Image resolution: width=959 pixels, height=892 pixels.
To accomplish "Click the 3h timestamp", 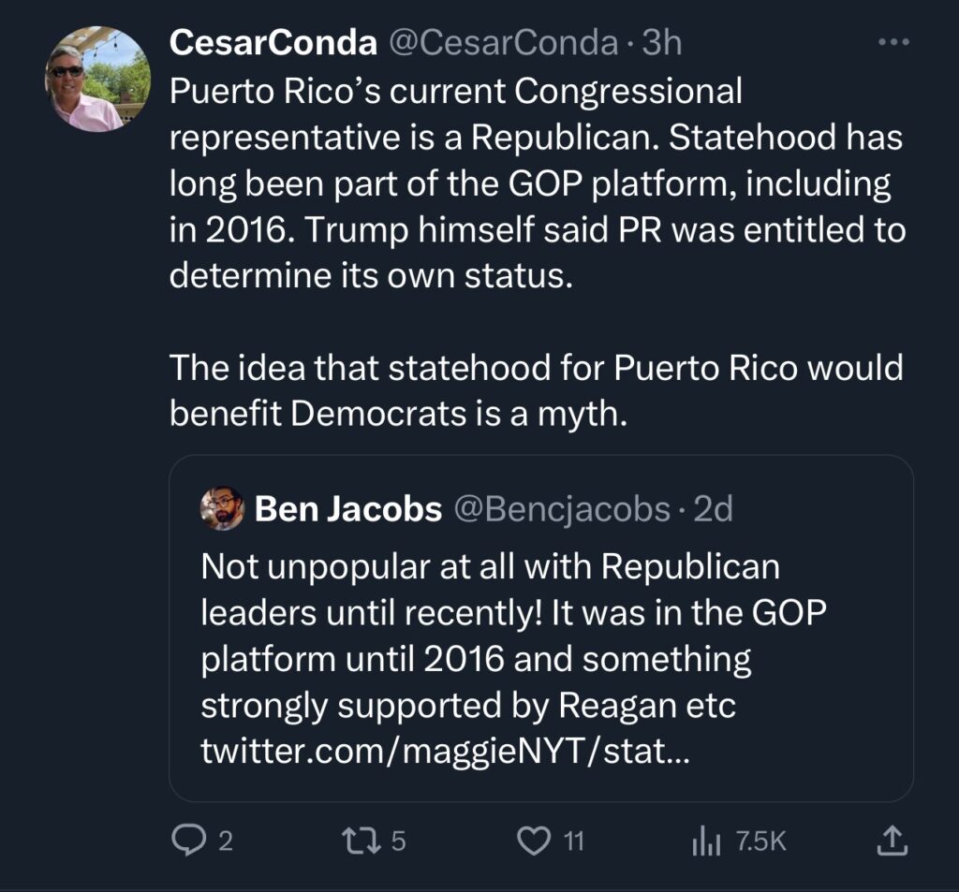I will 662,43.
